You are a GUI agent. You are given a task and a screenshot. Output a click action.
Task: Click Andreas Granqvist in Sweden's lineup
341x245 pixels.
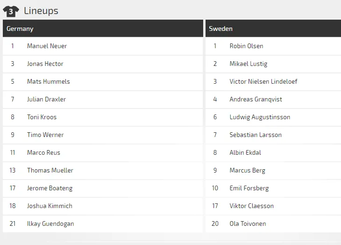pyautogui.click(x=256, y=99)
